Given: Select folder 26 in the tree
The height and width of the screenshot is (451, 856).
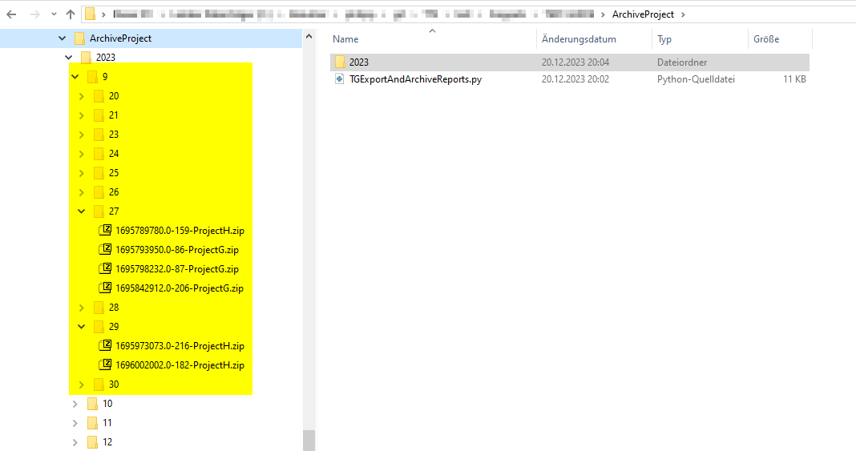Looking at the screenshot, I should click(x=114, y=192).
